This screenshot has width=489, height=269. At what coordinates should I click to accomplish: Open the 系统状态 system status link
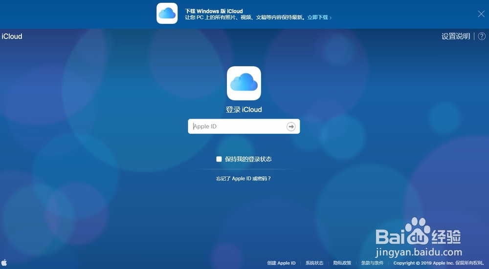[x=314, y=263]
